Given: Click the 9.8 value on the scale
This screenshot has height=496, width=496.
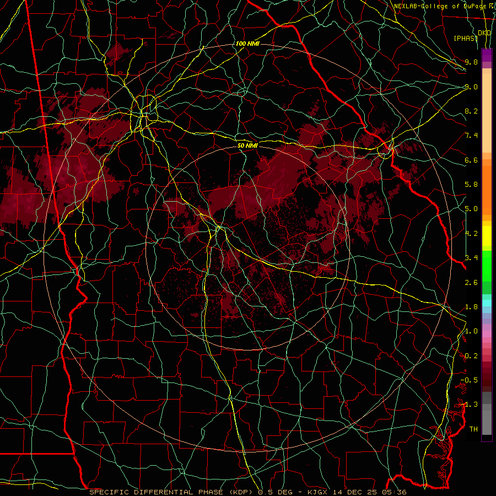Looking at the screenshot, I should [x=471, y=62].
